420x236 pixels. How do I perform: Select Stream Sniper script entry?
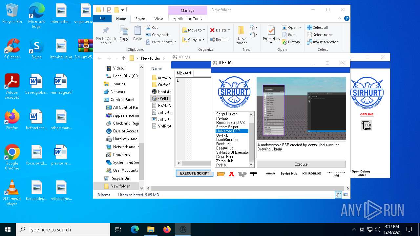227,127
